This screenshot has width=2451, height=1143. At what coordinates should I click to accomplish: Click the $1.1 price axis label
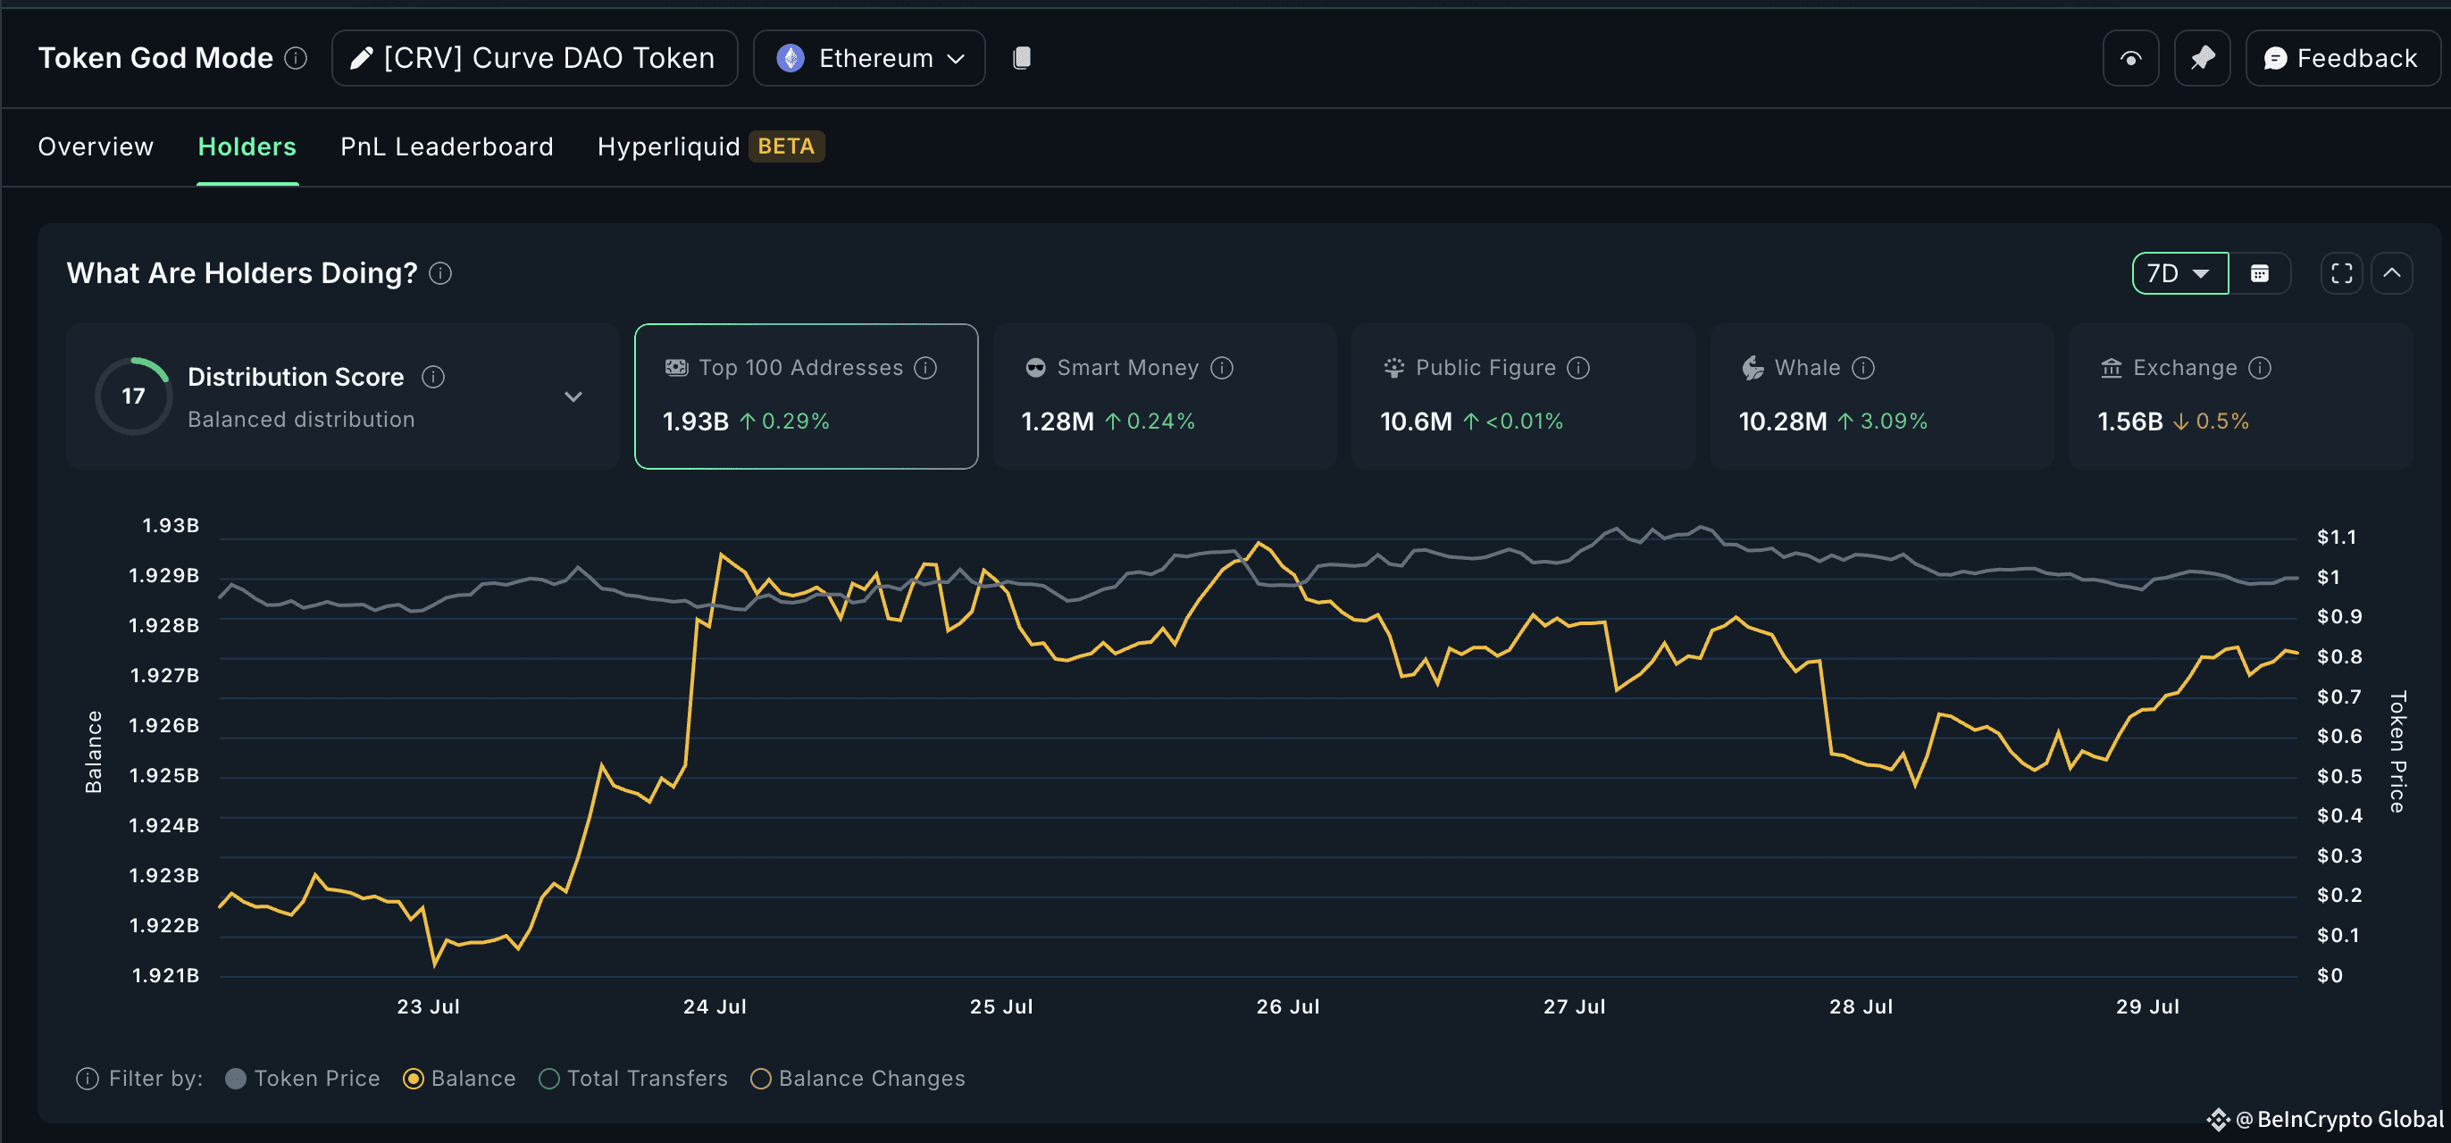[2336, 538]
